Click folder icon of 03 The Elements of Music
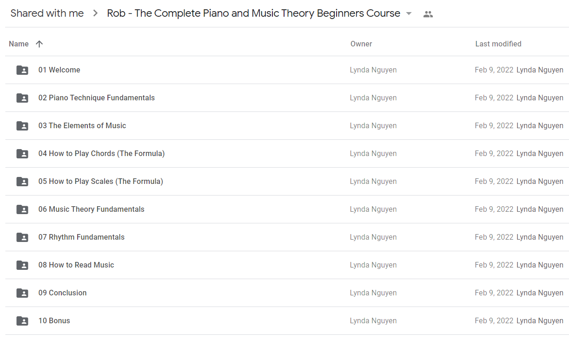Screen dimensions: 569x346 coord(22,126)
